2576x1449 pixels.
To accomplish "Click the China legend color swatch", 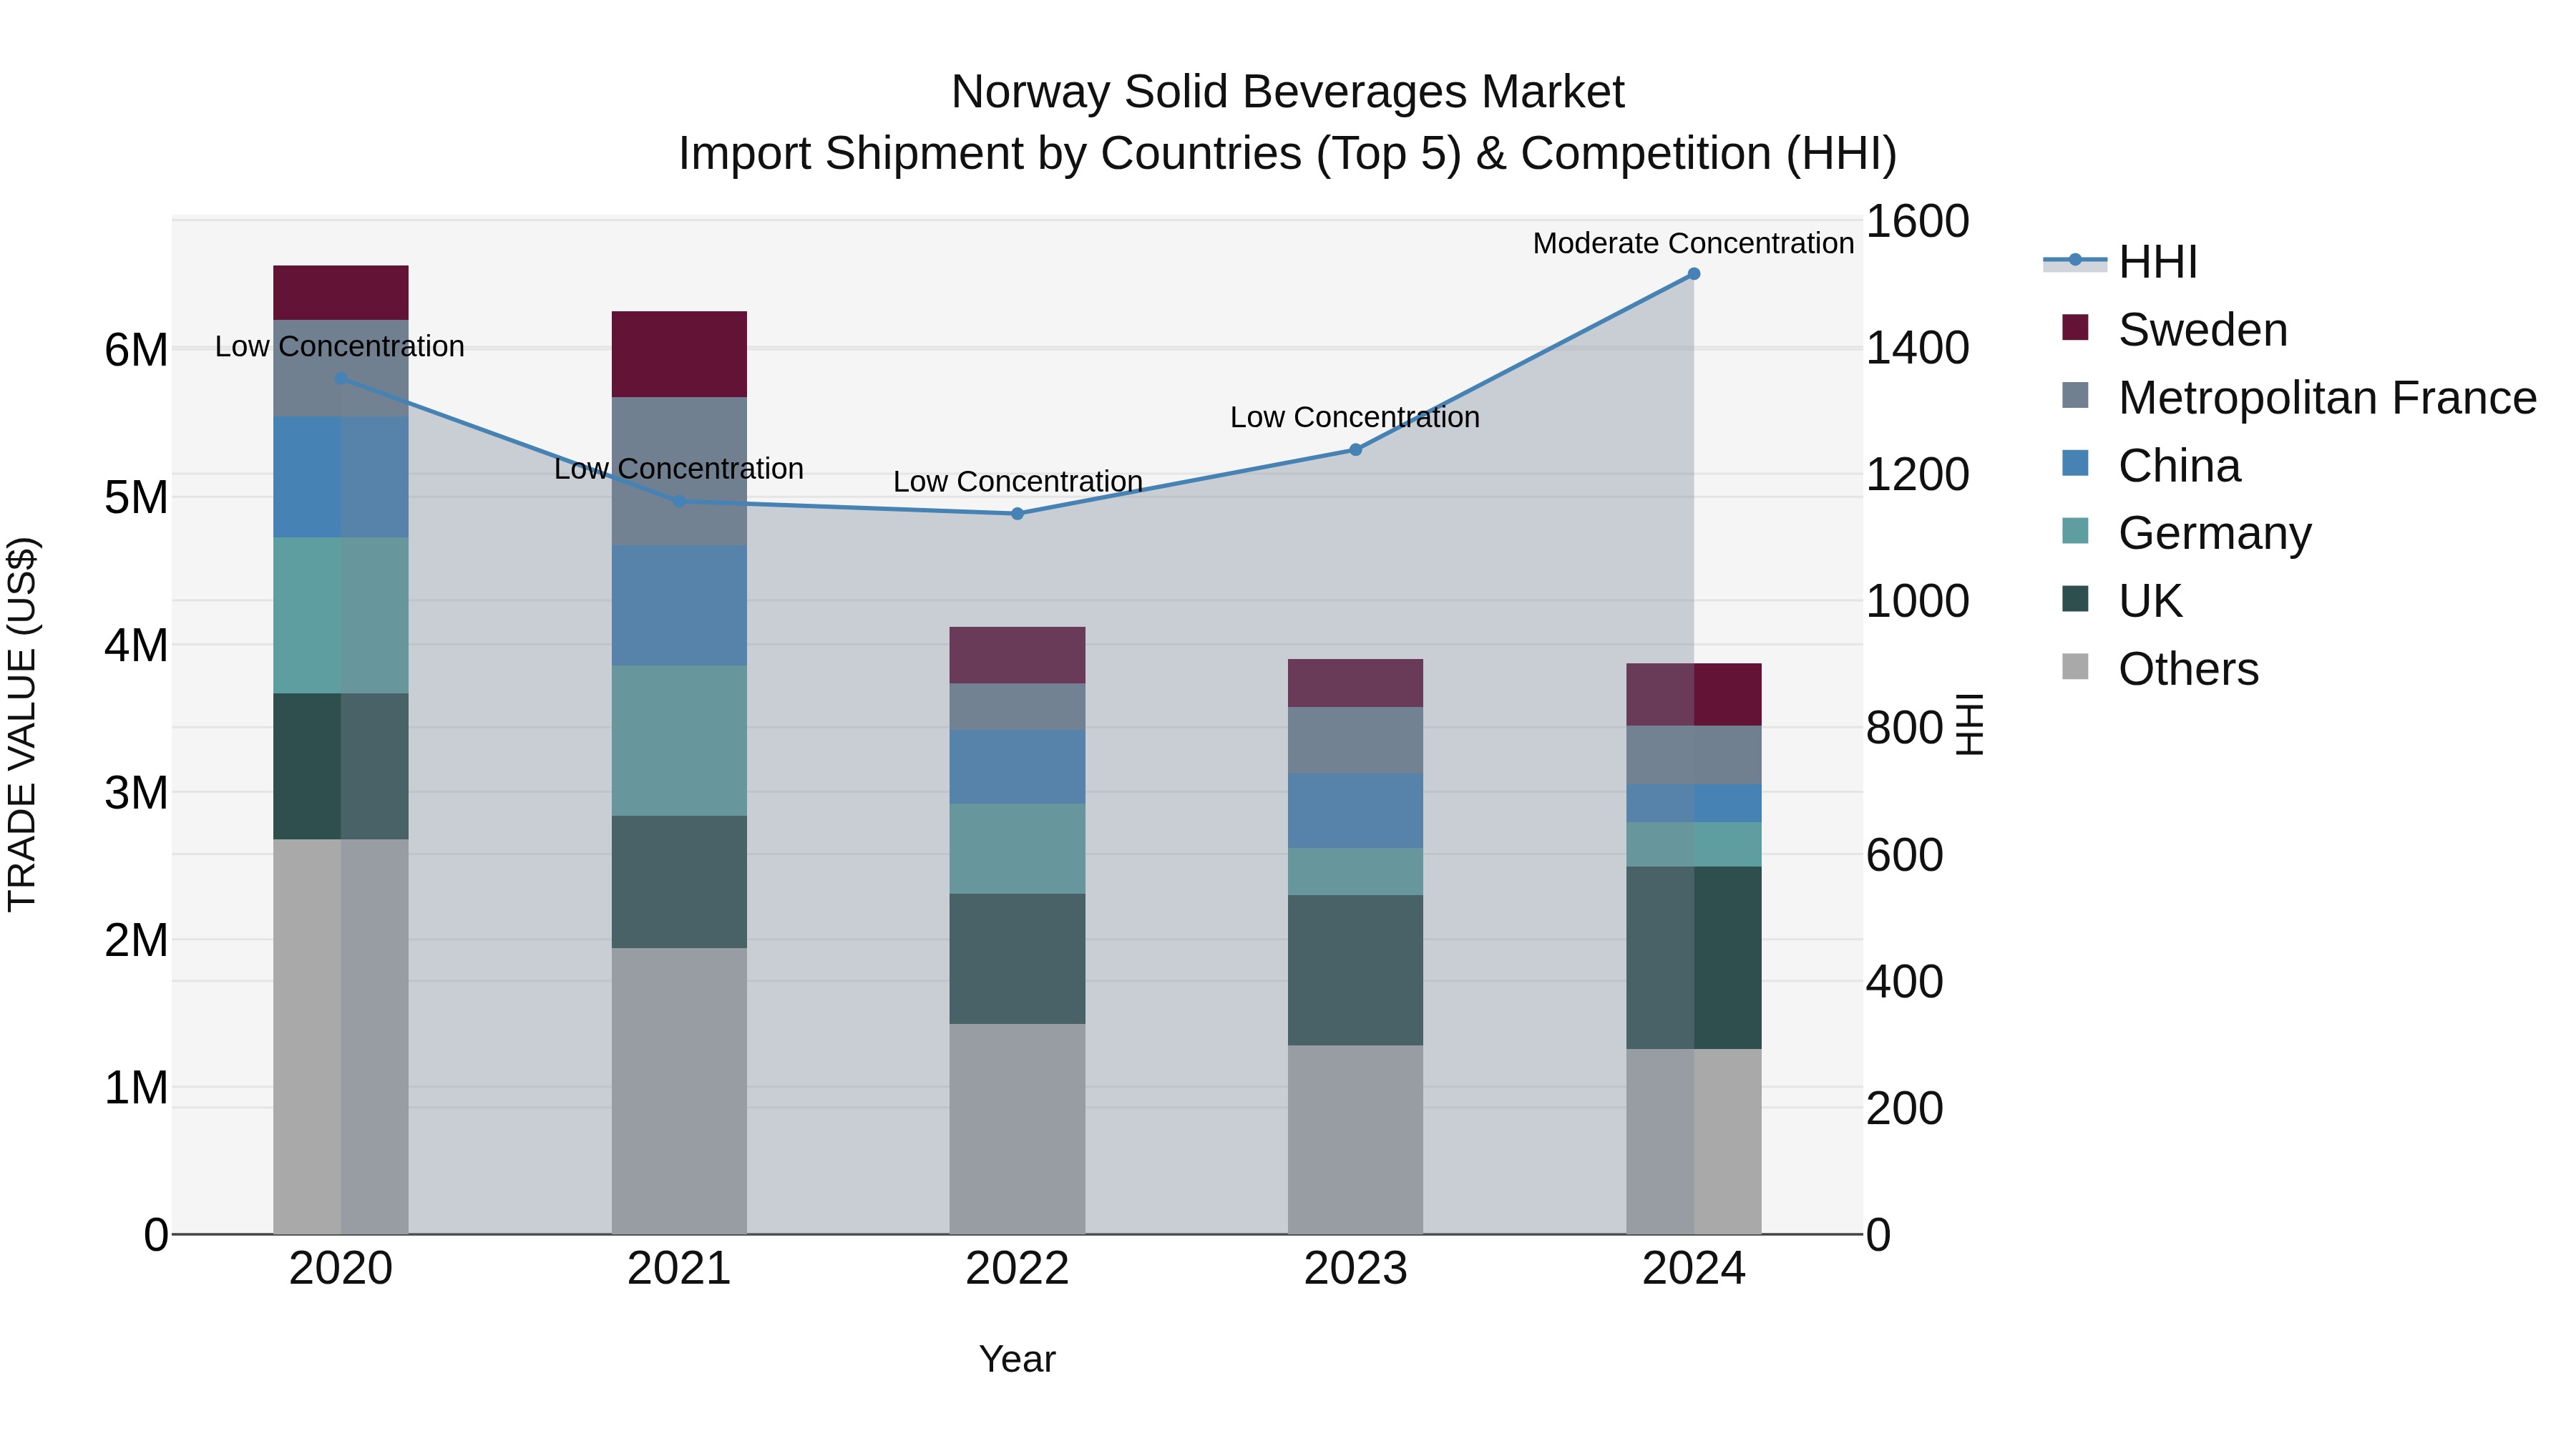I will pos(2075,463).
